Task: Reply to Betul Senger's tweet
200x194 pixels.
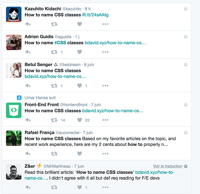Action: click(28, 86)
